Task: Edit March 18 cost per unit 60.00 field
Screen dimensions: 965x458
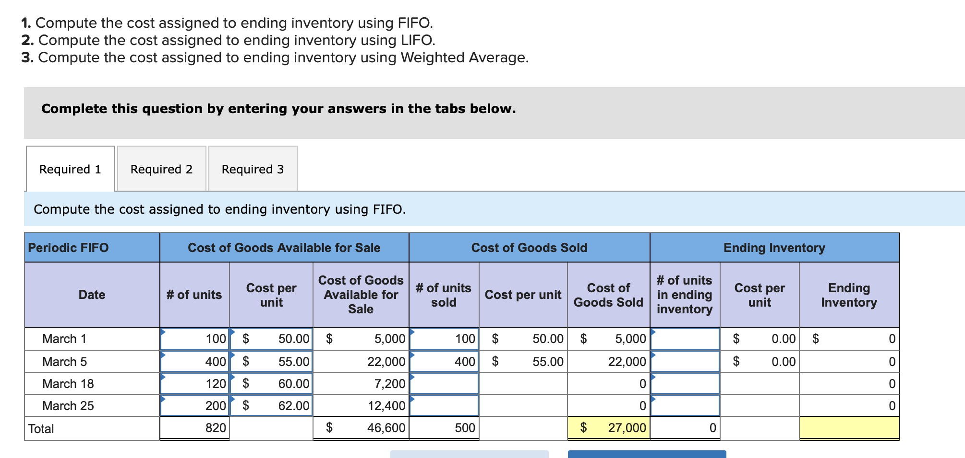Action: tap(271, 383)
